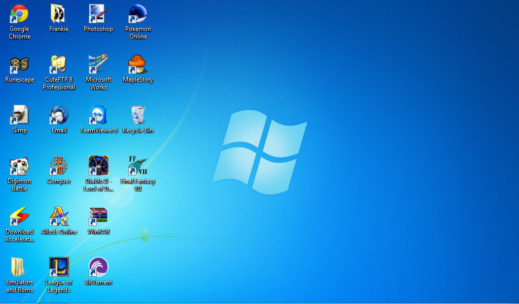Open the Conquer game
519x304 pixels.
point(59,166)
